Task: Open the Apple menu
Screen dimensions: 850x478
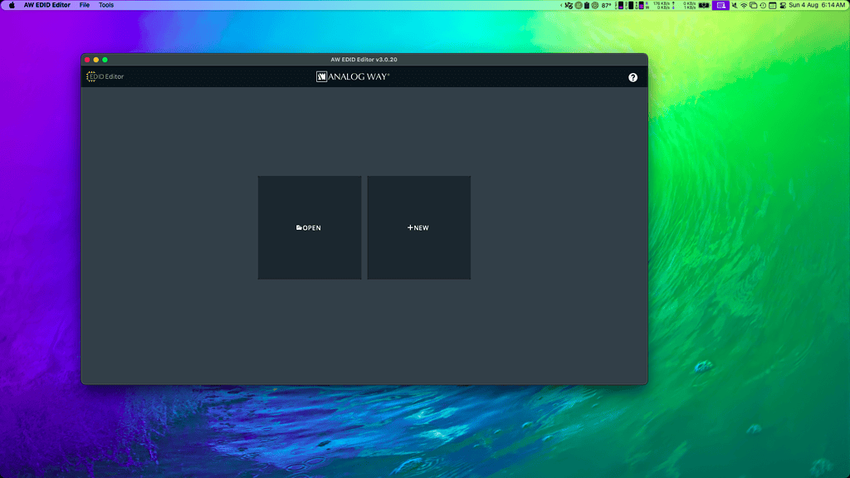Action: (x=12, y=5)
